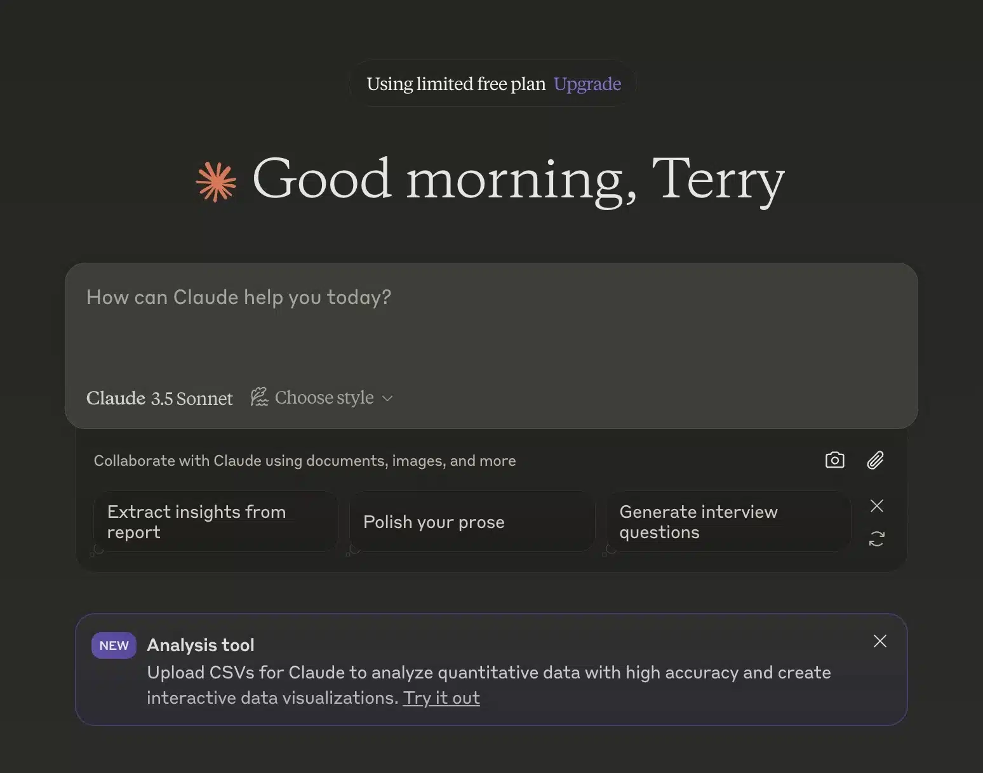Click the Claude 3.5 Sonnet model selector
This screenshot has width=983, height=773.
click(x=159, y=399)
